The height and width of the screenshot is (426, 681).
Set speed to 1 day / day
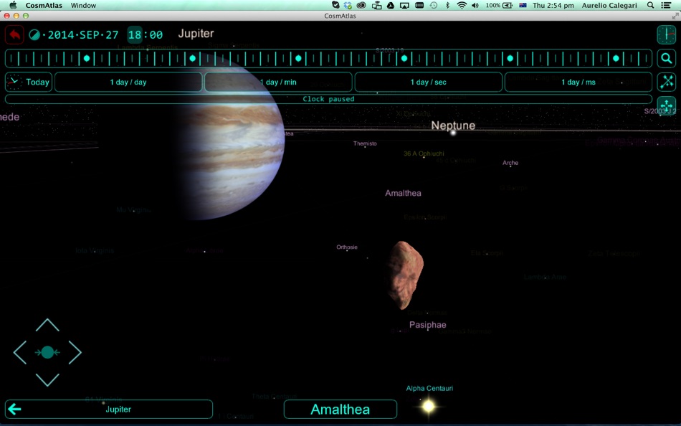coord(128,82)
